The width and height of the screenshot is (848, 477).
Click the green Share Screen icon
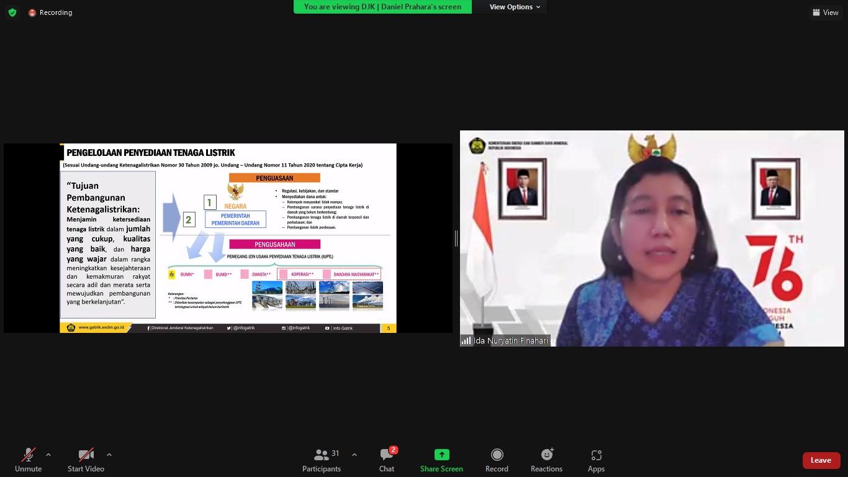click(x=441, y=455)
